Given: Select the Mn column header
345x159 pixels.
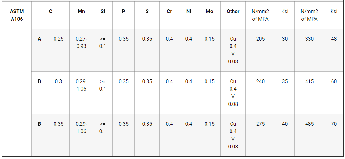Looking at the screenshot, I should 81,11.
